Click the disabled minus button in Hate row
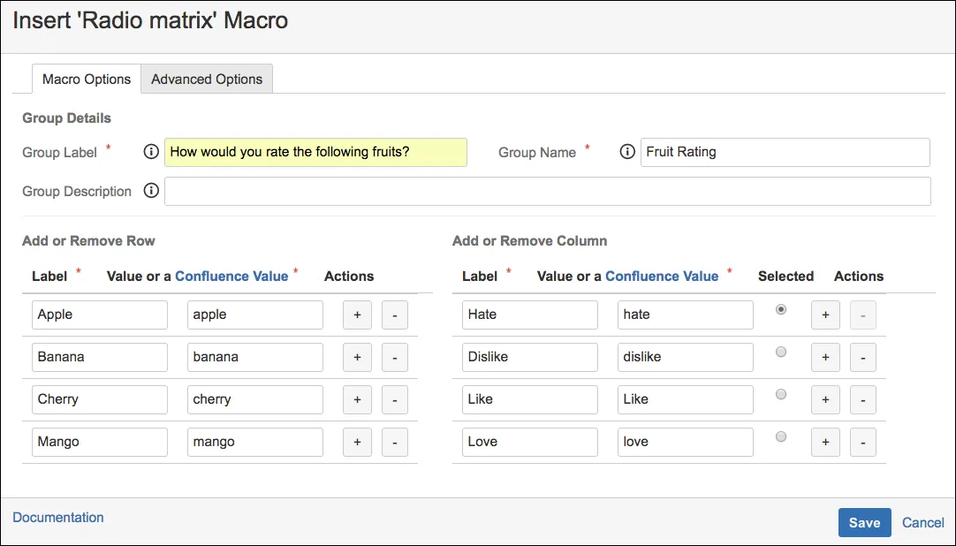Viewport: 956px width, 546px height. pyautogui.click(x=863, y=315)
